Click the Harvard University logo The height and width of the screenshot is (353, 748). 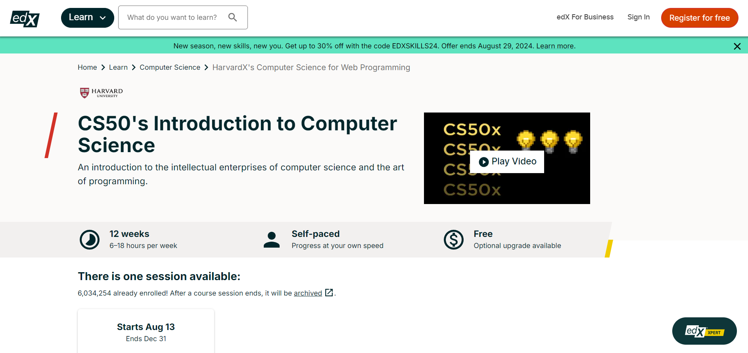point(102,93)
